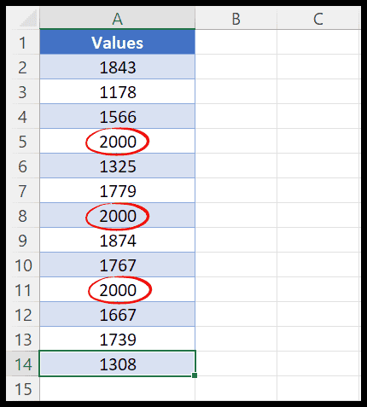The width and height of the screenshot is (367, 407).
Task: Select empty cell B5
Action: (236, 141)
